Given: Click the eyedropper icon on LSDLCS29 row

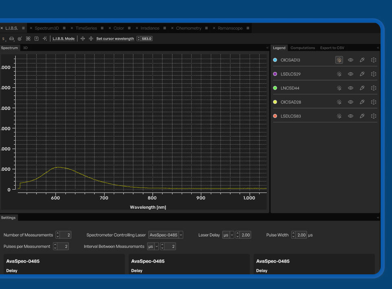Looking at the screenshot, I should (x=362, y=74).
